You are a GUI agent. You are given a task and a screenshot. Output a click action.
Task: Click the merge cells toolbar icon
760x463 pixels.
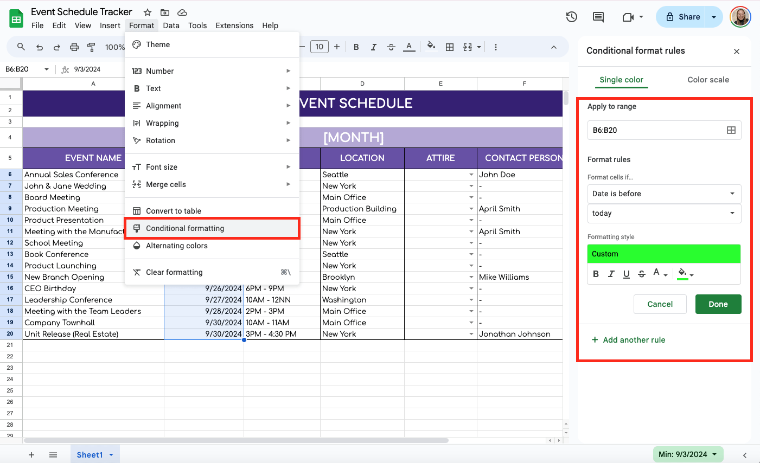pos(468,47)
